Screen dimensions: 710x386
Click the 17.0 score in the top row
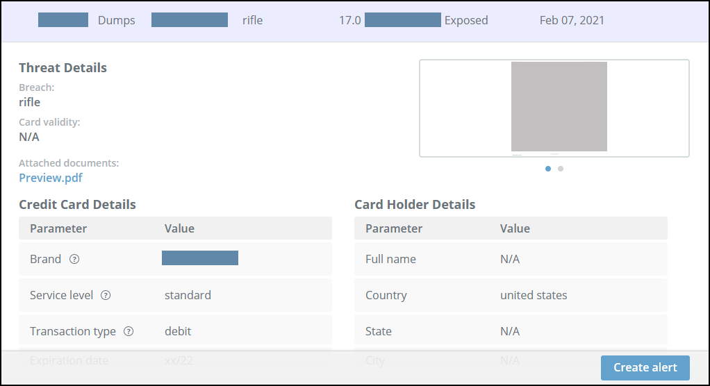click(349, 20)
